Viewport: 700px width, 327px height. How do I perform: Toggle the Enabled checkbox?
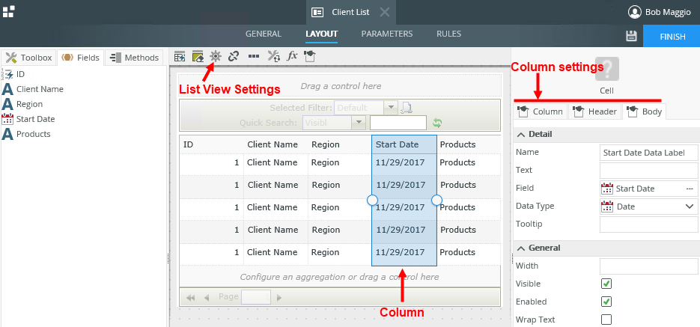pyautogui.click(x=606, y=302)
